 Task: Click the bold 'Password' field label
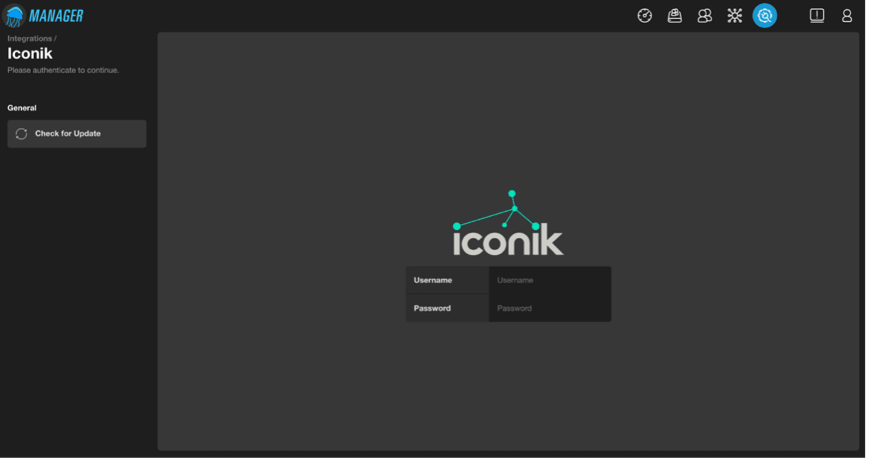432,309
